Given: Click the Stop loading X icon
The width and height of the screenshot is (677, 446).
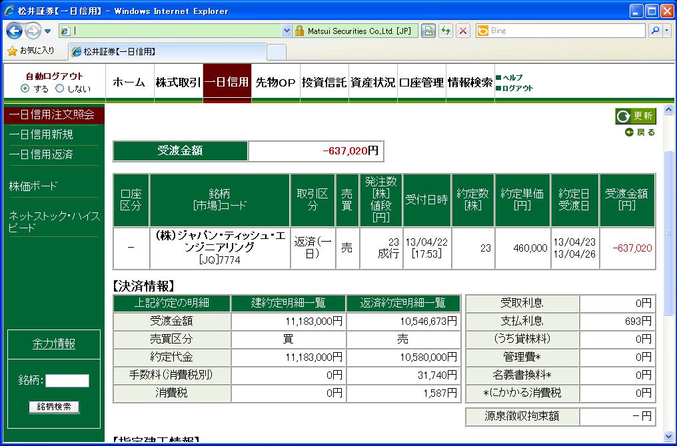Looking at the screenshot, I should click(x=463, y=31).
